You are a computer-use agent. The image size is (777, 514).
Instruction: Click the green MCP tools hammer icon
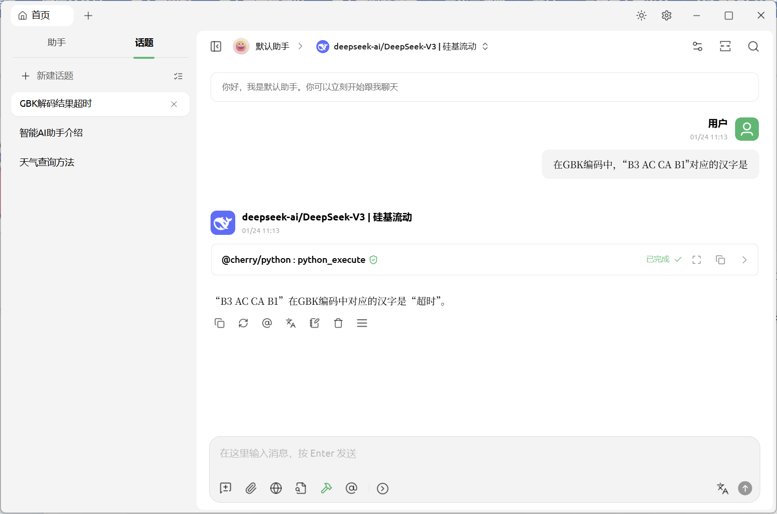click(326, 488)
